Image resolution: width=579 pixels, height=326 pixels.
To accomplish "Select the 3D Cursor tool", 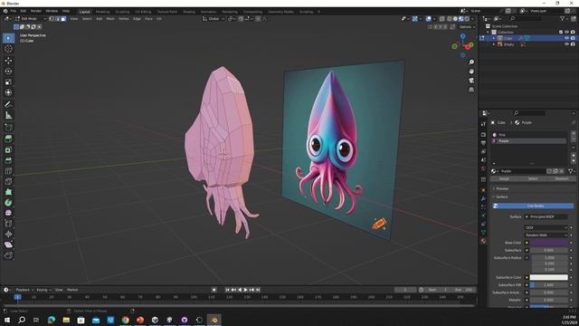I will [x=8, y=49].
